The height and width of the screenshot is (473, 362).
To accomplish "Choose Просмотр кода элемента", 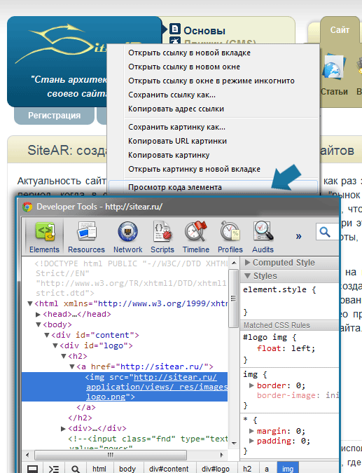I will point(214,187).
